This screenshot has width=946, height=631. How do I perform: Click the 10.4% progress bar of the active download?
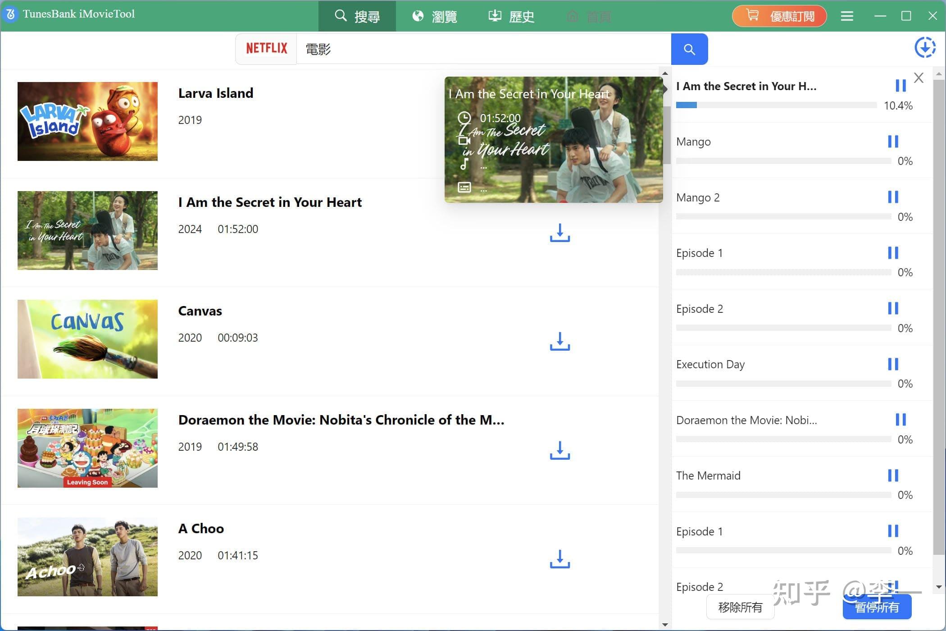(x=777, y=105)
